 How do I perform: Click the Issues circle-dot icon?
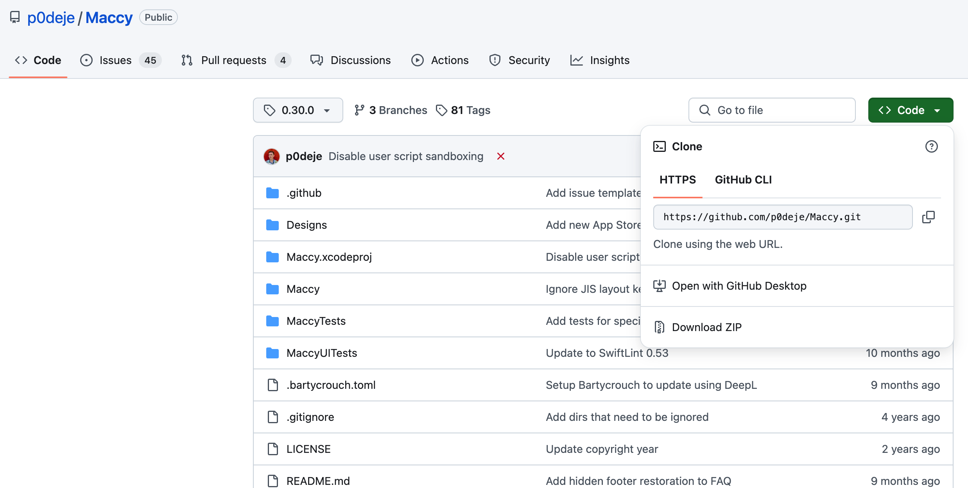pyautogui.click(x=86, y=60)
